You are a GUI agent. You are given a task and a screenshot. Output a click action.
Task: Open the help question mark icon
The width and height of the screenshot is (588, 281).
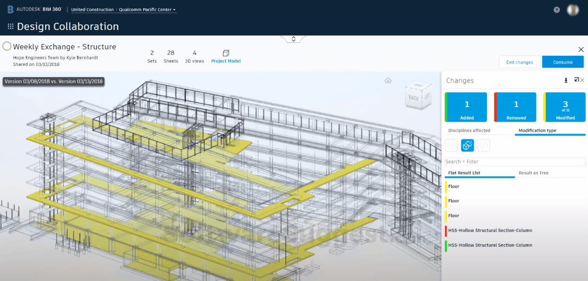click(556, 10)
